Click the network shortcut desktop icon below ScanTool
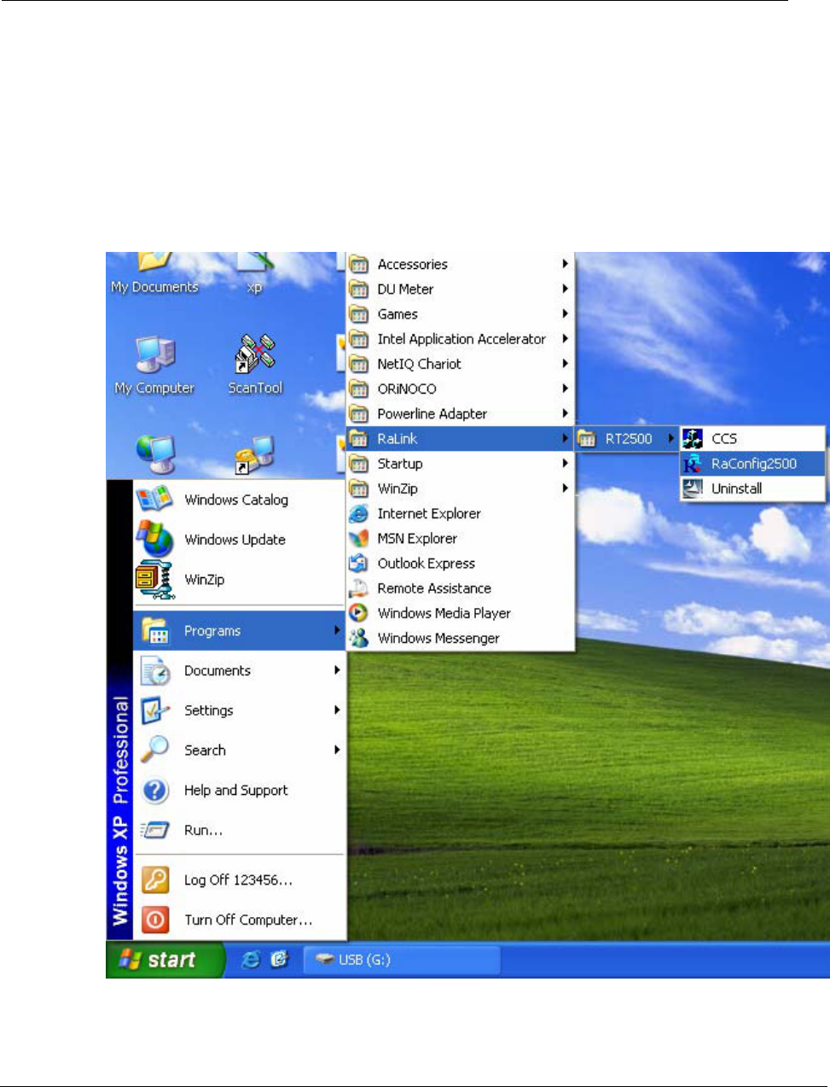The image size is (830, 1087). pos(254,453)
